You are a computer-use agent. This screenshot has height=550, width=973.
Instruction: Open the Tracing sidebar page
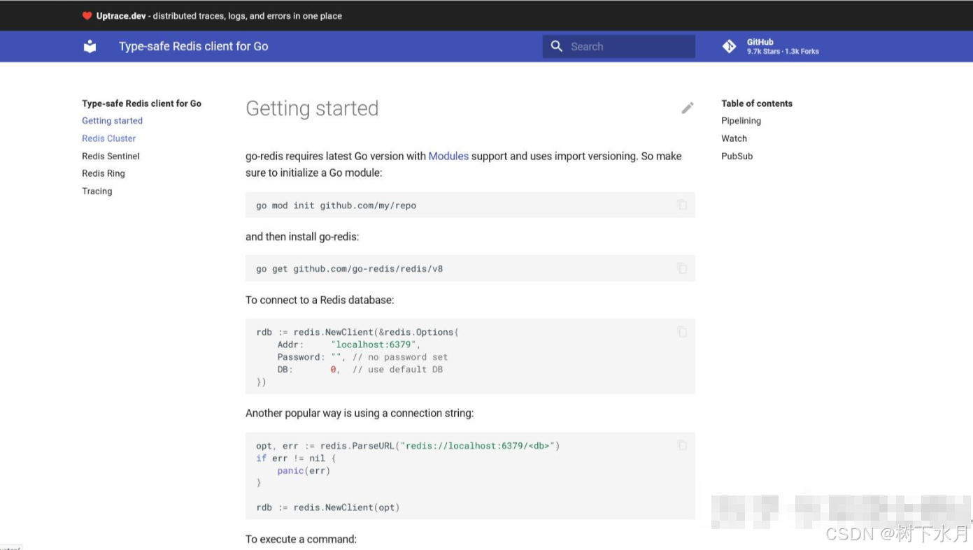pos(97,191)
